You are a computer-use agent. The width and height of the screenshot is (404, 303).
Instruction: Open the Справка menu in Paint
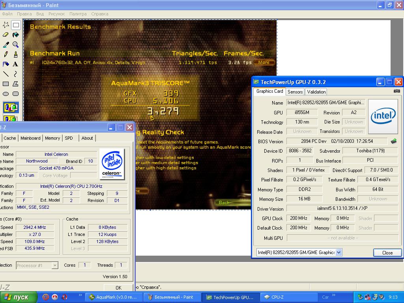pyautogui.click(x=100, y=14)
